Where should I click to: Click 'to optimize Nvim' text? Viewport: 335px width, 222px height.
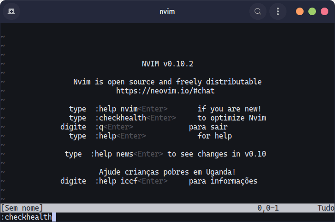pos(232,118)
